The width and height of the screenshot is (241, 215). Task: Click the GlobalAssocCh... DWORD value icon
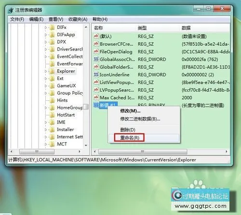(x=96, y=59)
